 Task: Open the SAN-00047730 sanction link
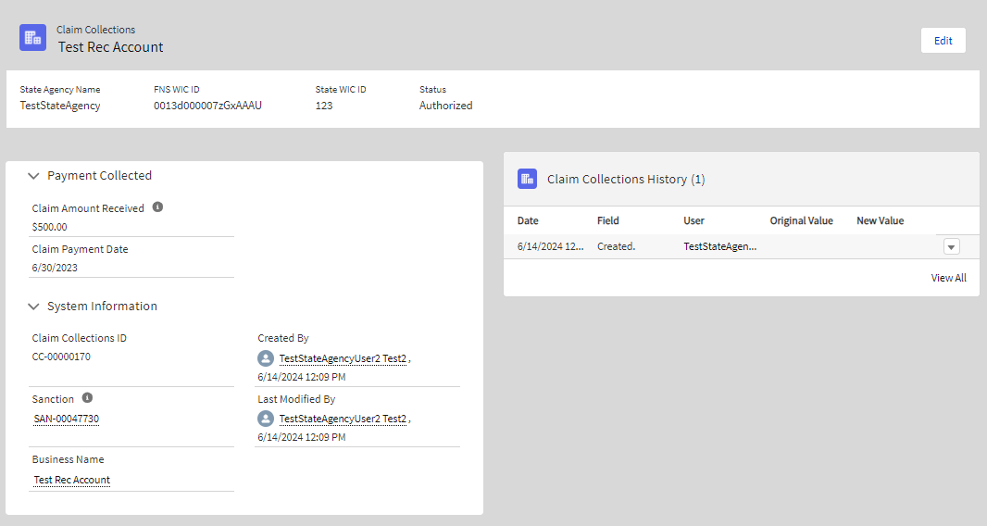pos(67,419)
